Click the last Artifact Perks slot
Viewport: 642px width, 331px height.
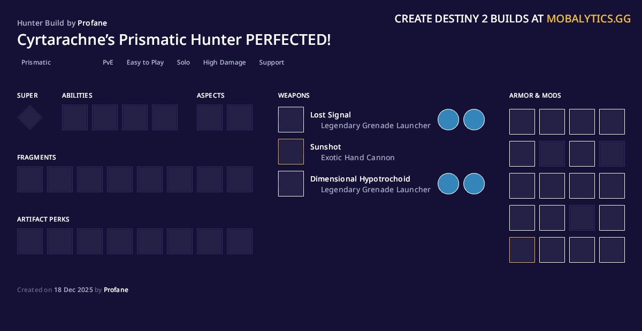click(239, 241)
